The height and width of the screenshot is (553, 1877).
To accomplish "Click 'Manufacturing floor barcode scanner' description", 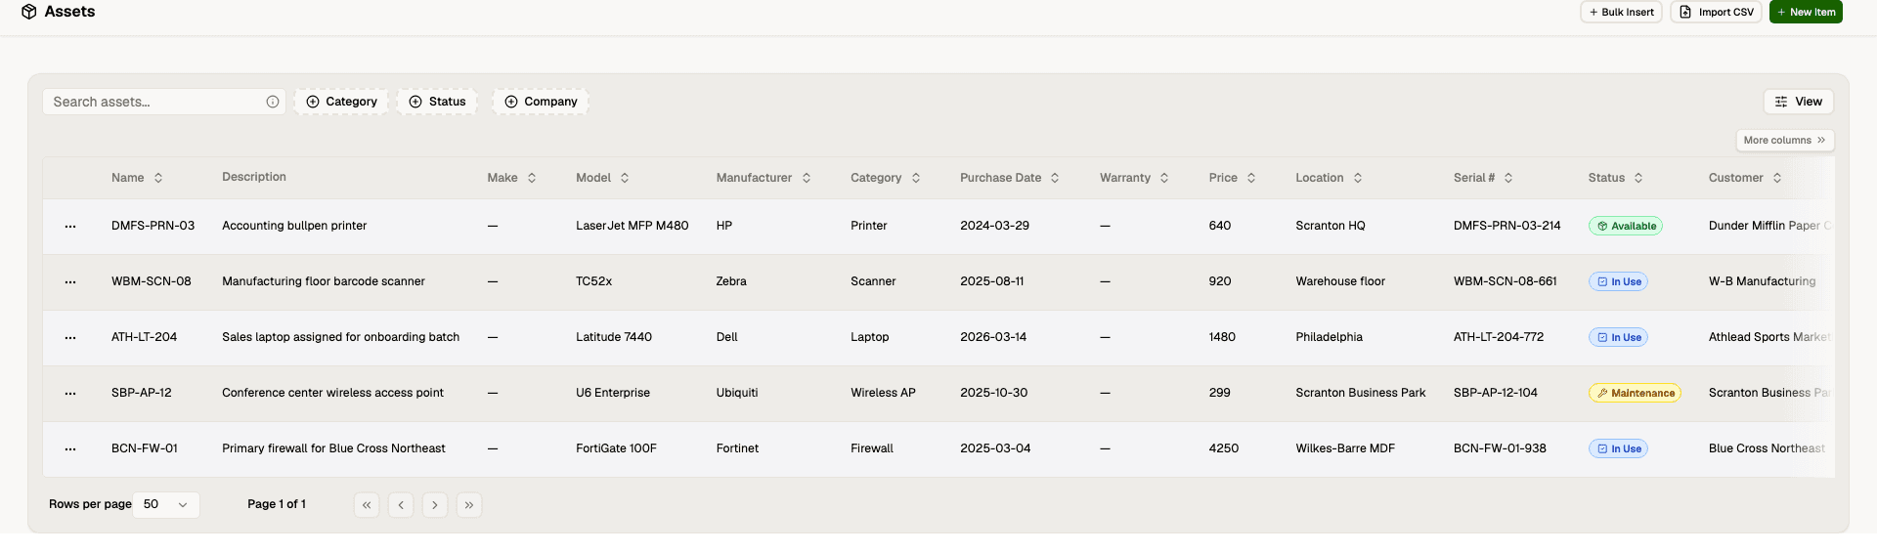I will tap(324, 281).
